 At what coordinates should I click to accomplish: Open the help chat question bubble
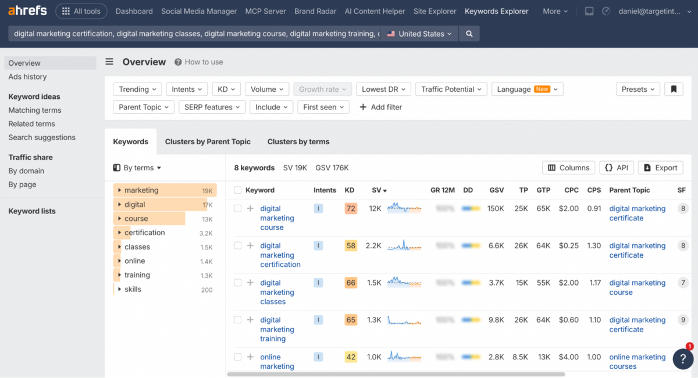(683, 359)
